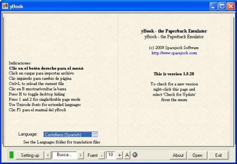Click the Busca... search field

tap(64, 155)
